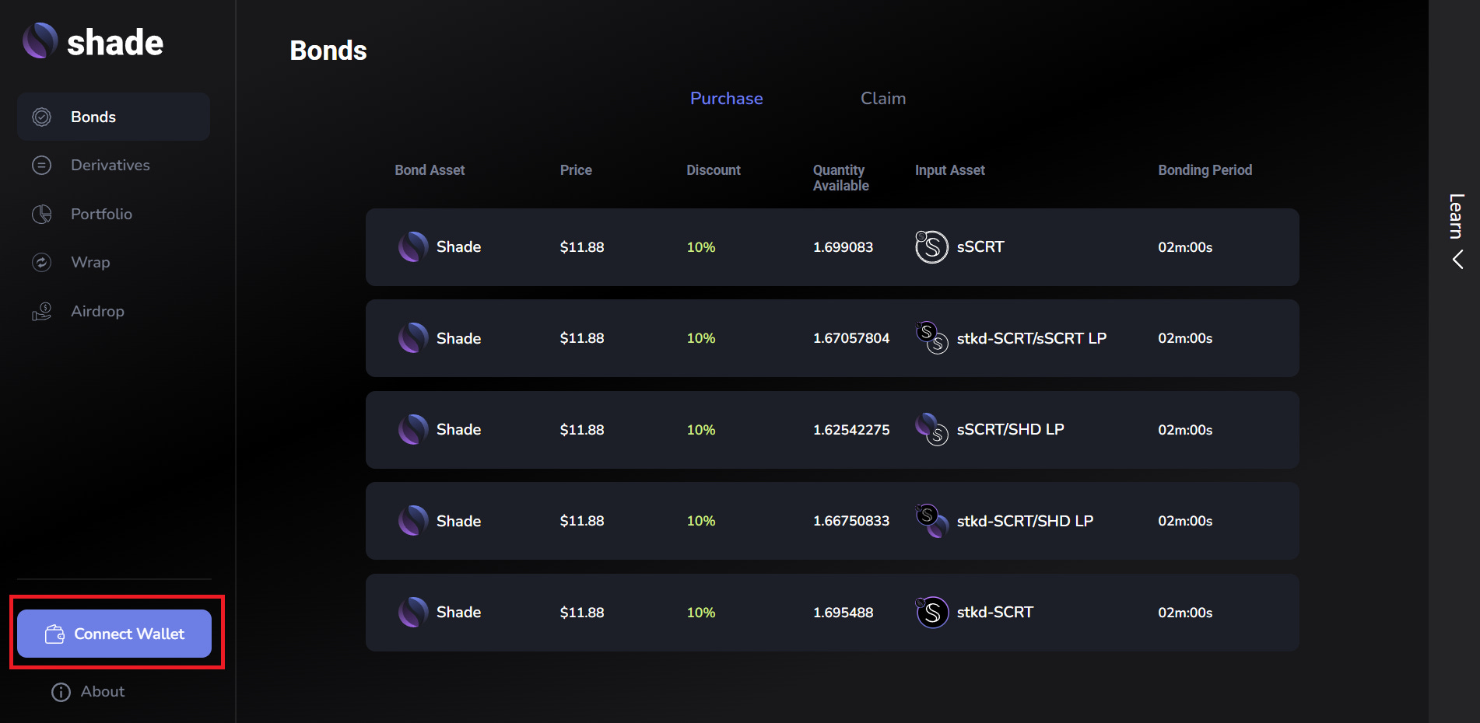Click the Airdrop hand icon

coord(41,312)
